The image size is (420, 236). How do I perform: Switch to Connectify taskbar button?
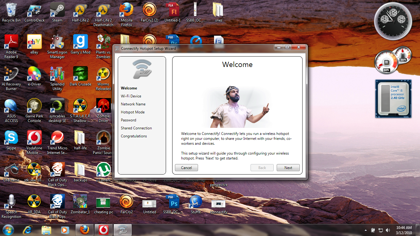click(x=123, y=230)
